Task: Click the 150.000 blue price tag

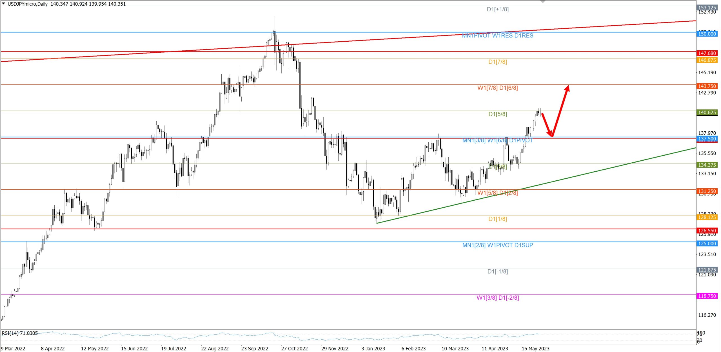Action: pos(707,34)
